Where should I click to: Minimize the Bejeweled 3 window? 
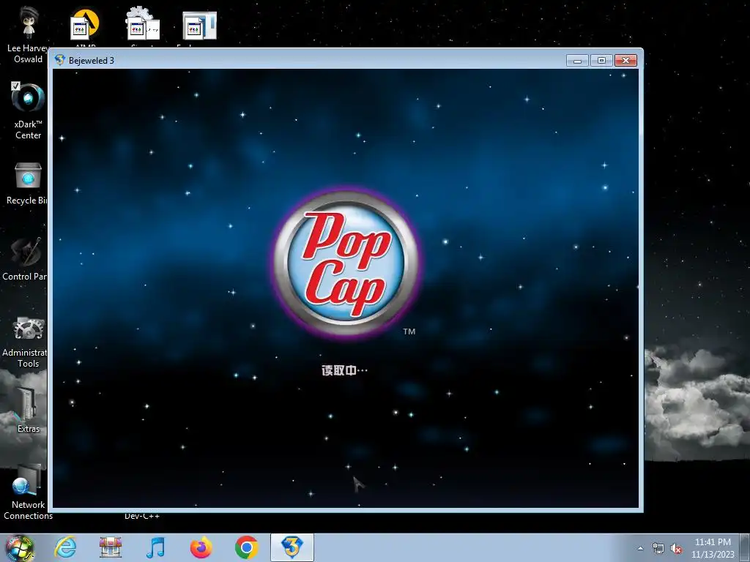pyautogui.click(x=577, y=60)
